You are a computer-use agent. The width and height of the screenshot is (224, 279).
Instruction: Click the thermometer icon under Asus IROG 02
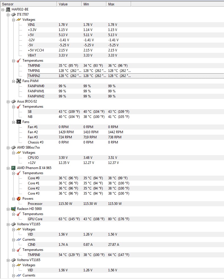coord(19,107)
